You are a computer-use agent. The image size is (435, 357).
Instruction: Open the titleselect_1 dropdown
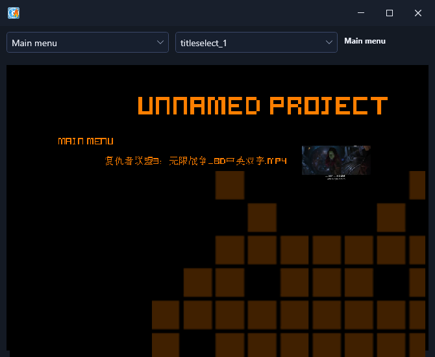pyautogui.click(x=256, y=42)
